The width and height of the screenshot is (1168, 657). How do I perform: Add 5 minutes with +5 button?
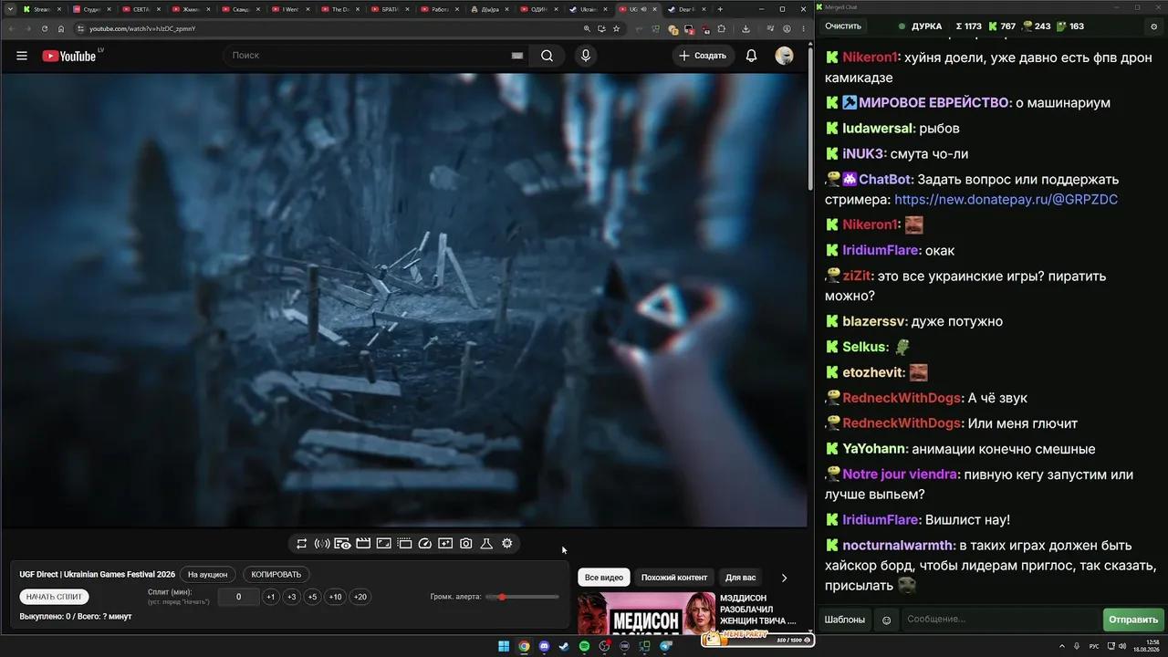pyautogui.click(x=312, y=597)
